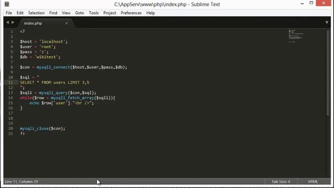Viewport: 334px width, 188px height.
Task: Click the LIMIT 3,5 text
Action: [x=78, y=83]
